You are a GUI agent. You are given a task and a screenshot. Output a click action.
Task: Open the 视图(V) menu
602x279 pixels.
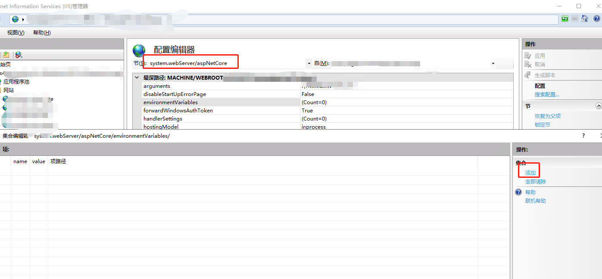pyautogui.click(x=16, y=33)
